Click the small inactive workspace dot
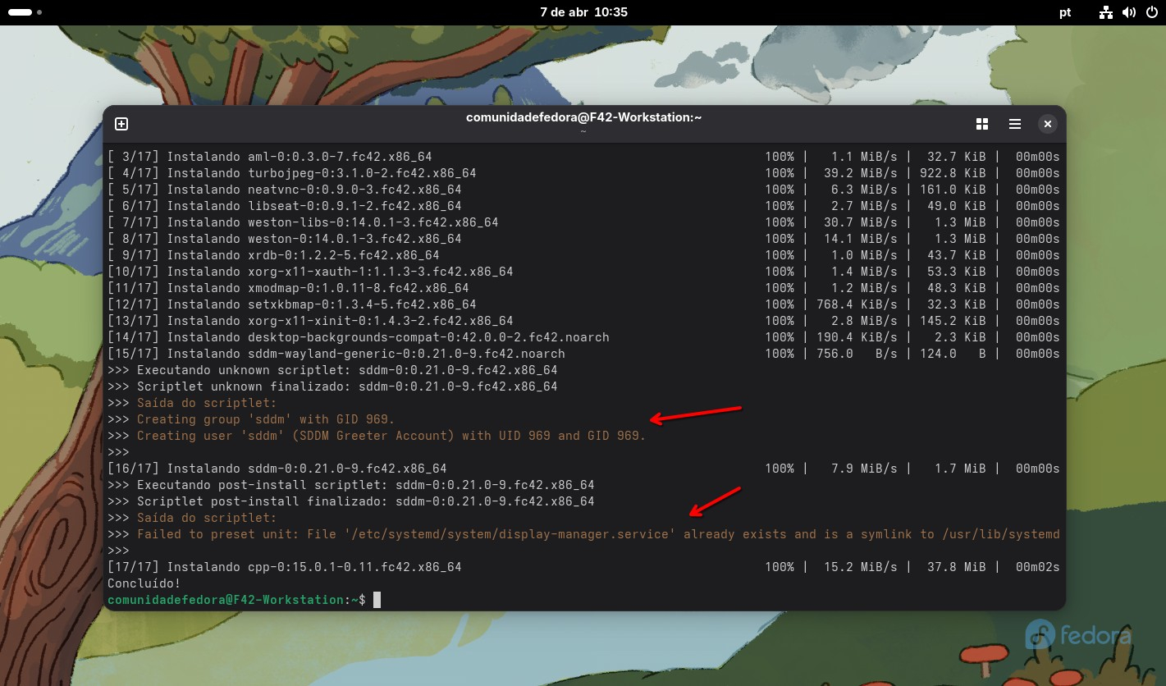1166x686 pixels. tap(40, 12)
